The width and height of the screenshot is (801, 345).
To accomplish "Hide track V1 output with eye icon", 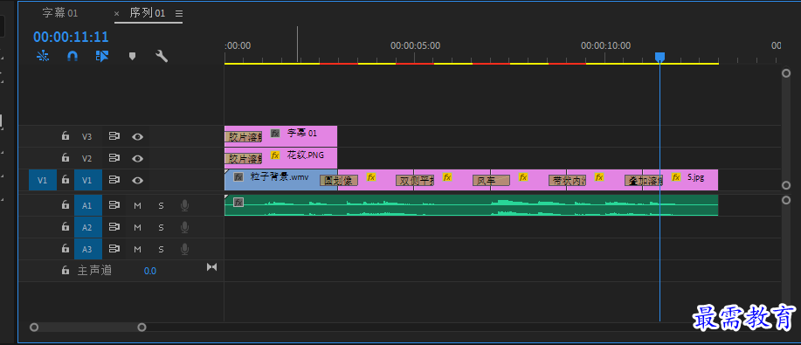I will coord(137,180).
